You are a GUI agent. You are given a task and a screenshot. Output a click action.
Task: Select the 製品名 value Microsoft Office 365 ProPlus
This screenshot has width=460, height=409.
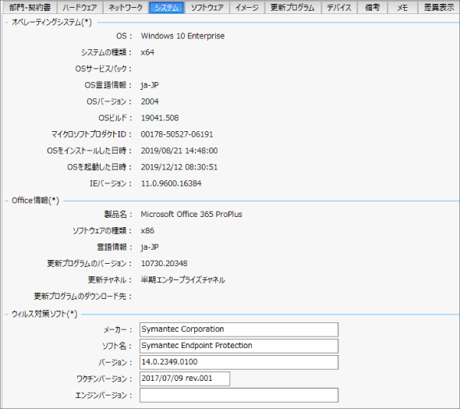point(191,215)
